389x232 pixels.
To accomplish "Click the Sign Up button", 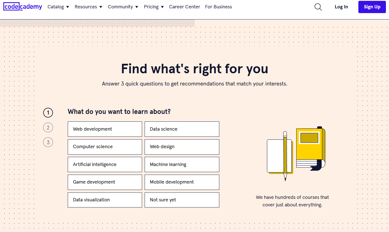I will click(x=372, y=7).
